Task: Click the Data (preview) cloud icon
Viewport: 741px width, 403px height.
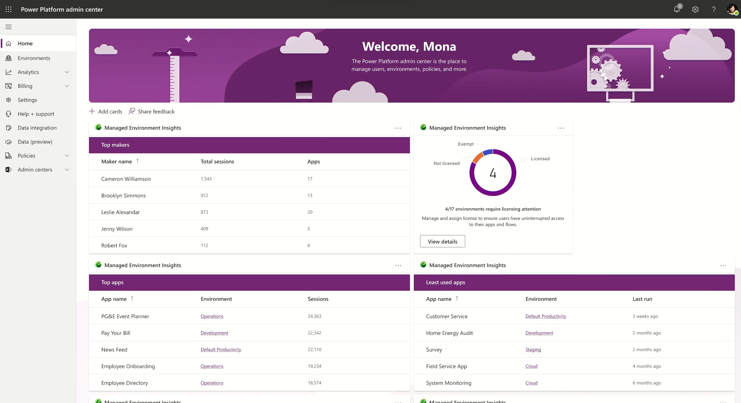Action: [9, 142]
